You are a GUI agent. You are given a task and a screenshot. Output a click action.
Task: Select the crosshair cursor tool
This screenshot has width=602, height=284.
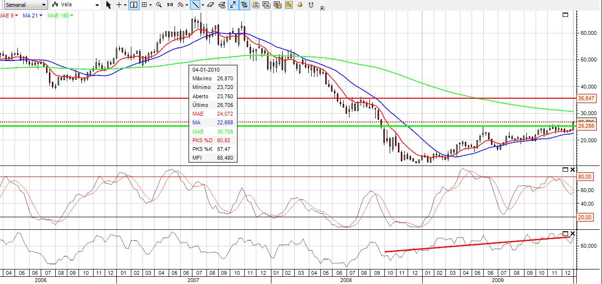(x=119, y=5)
